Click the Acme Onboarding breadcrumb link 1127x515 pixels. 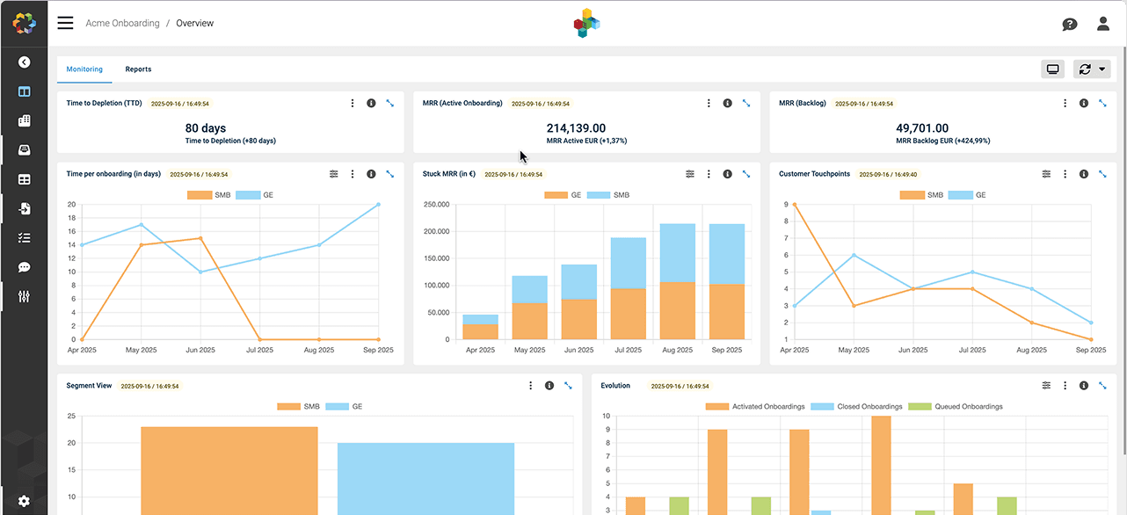tap(122, 23)
